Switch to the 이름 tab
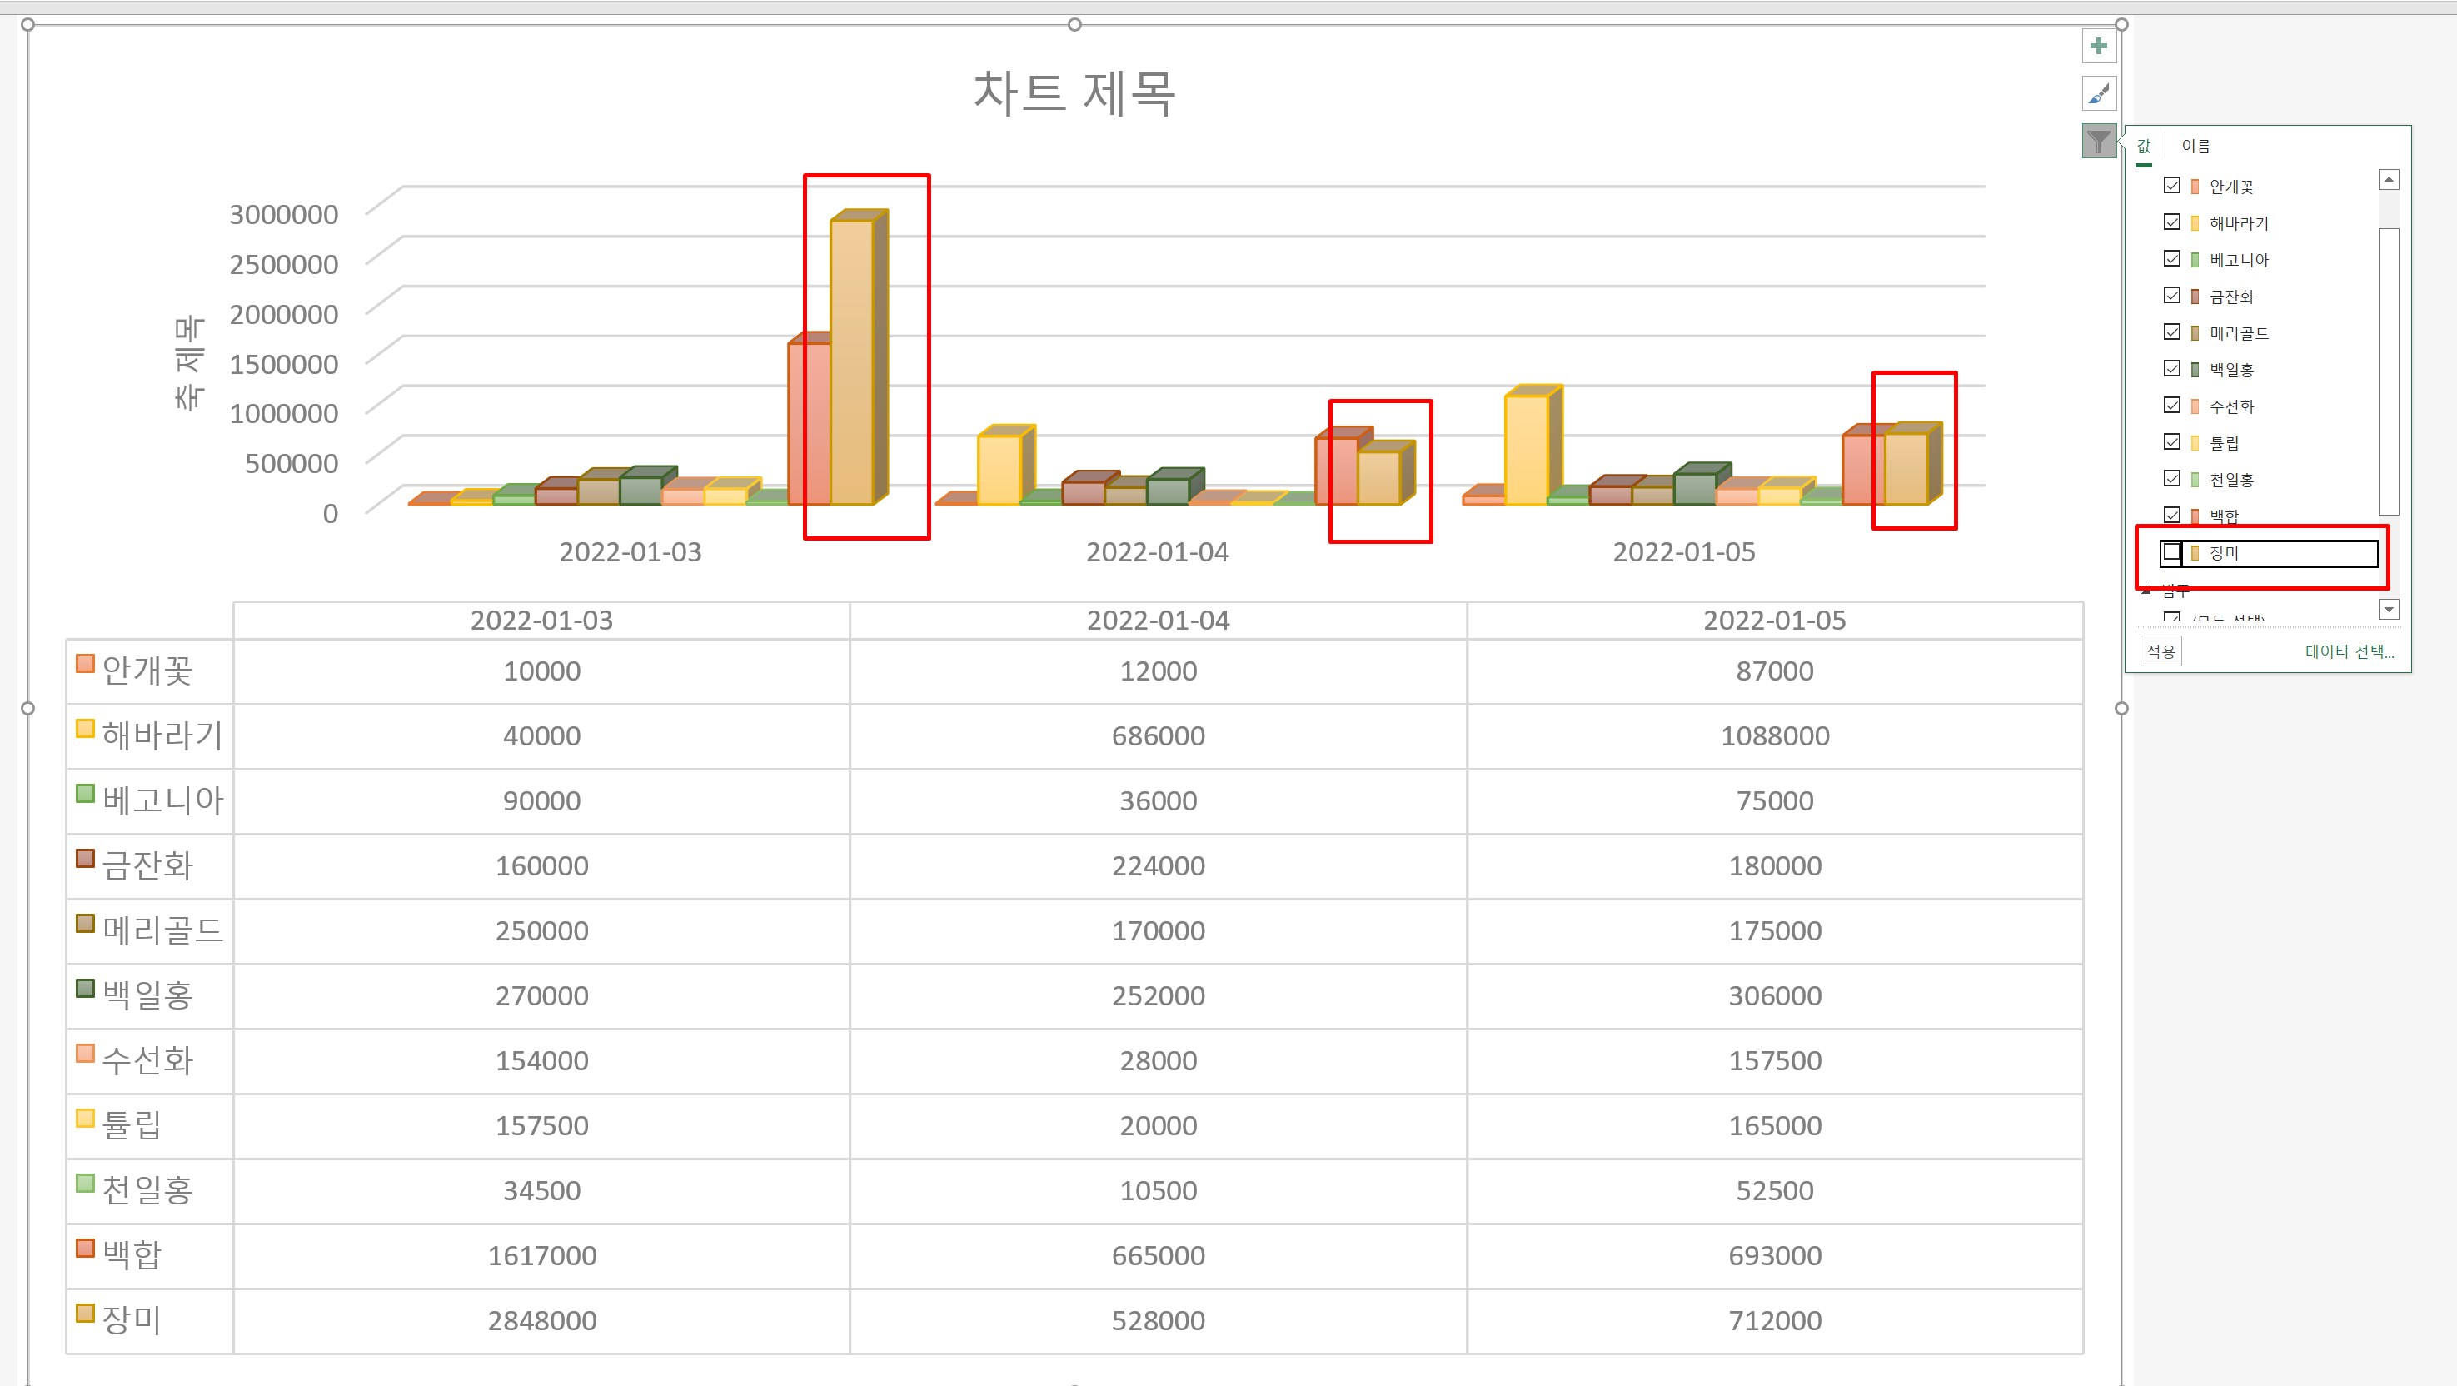Viewport: 2457px width, 1386px height. tap(2195, 146)
